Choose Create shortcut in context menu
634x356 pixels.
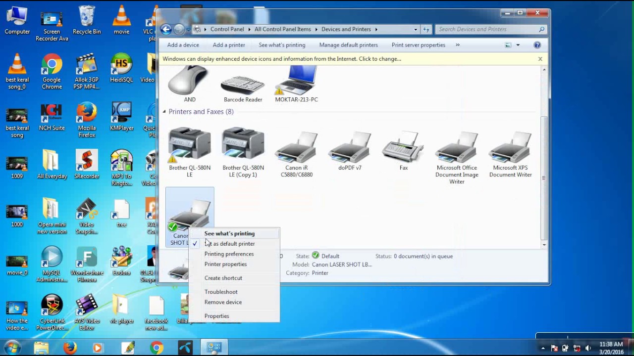click(x=234, y=278)
